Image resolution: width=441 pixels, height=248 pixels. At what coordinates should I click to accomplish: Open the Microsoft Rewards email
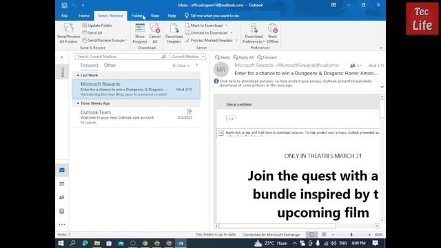(x=136, y=89)
